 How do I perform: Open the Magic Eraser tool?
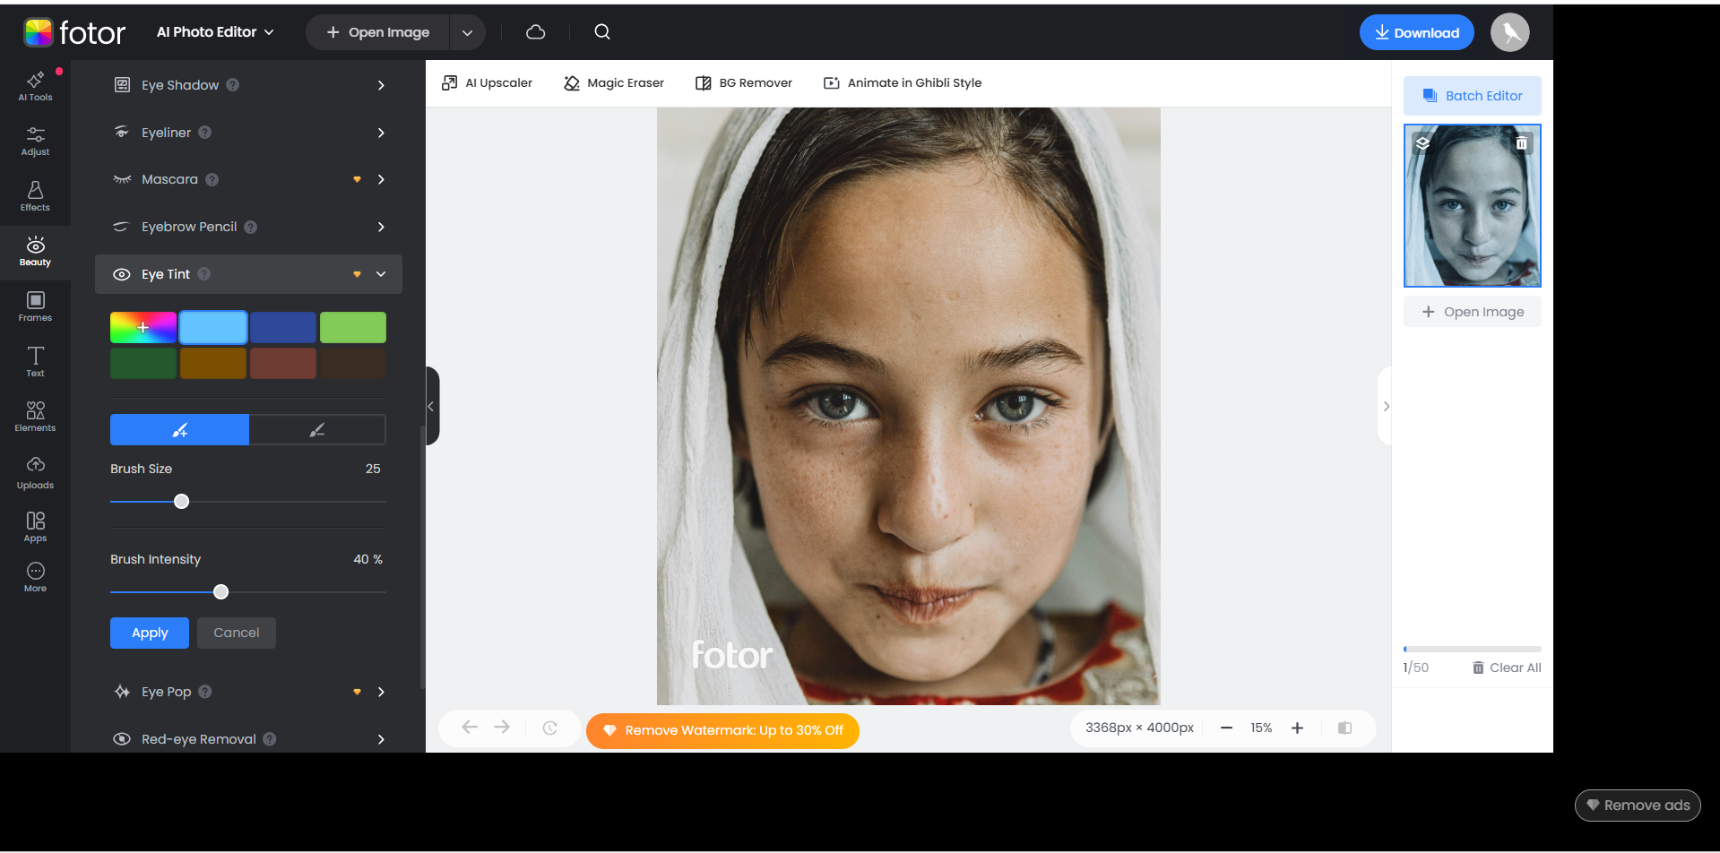614,83
